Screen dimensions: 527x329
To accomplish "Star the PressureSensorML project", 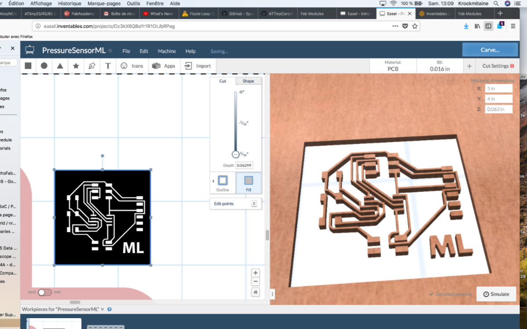I will (x=110, y=50).
